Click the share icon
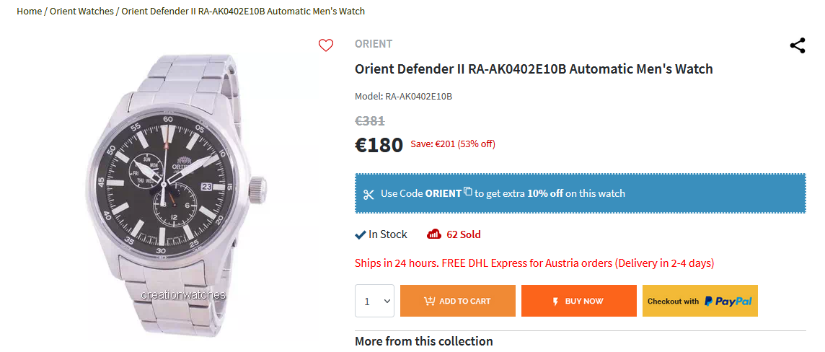This screenshot has height=352, width=825. 797,45
